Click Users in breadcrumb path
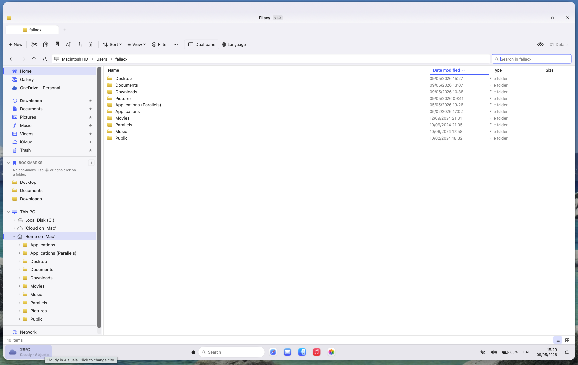Image resolution: width=578 pixels, height=365 pixels. click(102, 59)
